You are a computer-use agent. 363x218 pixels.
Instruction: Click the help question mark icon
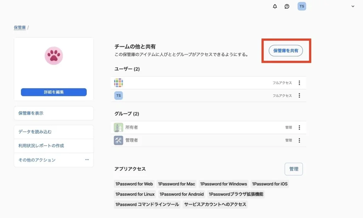coord(287,6)
